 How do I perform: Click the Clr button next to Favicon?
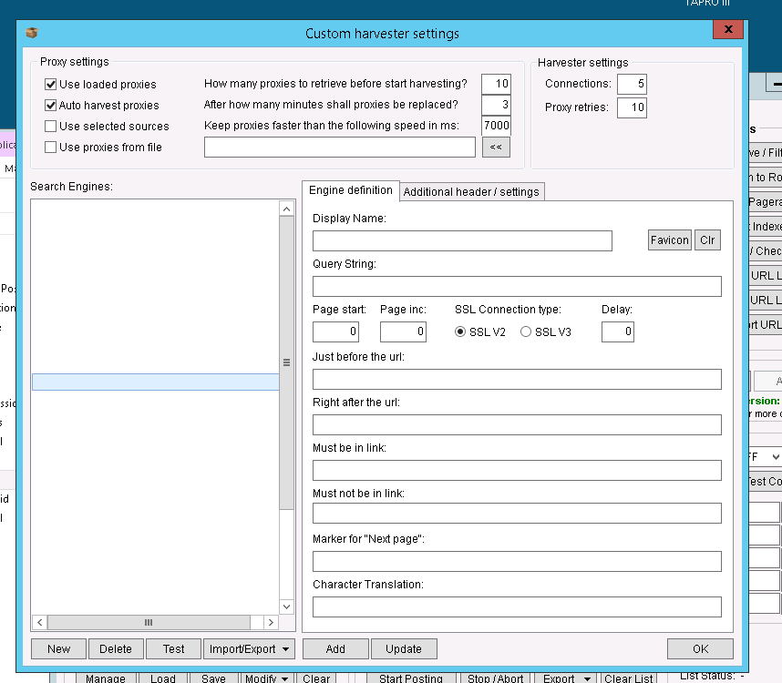click(x=707, y=240)
